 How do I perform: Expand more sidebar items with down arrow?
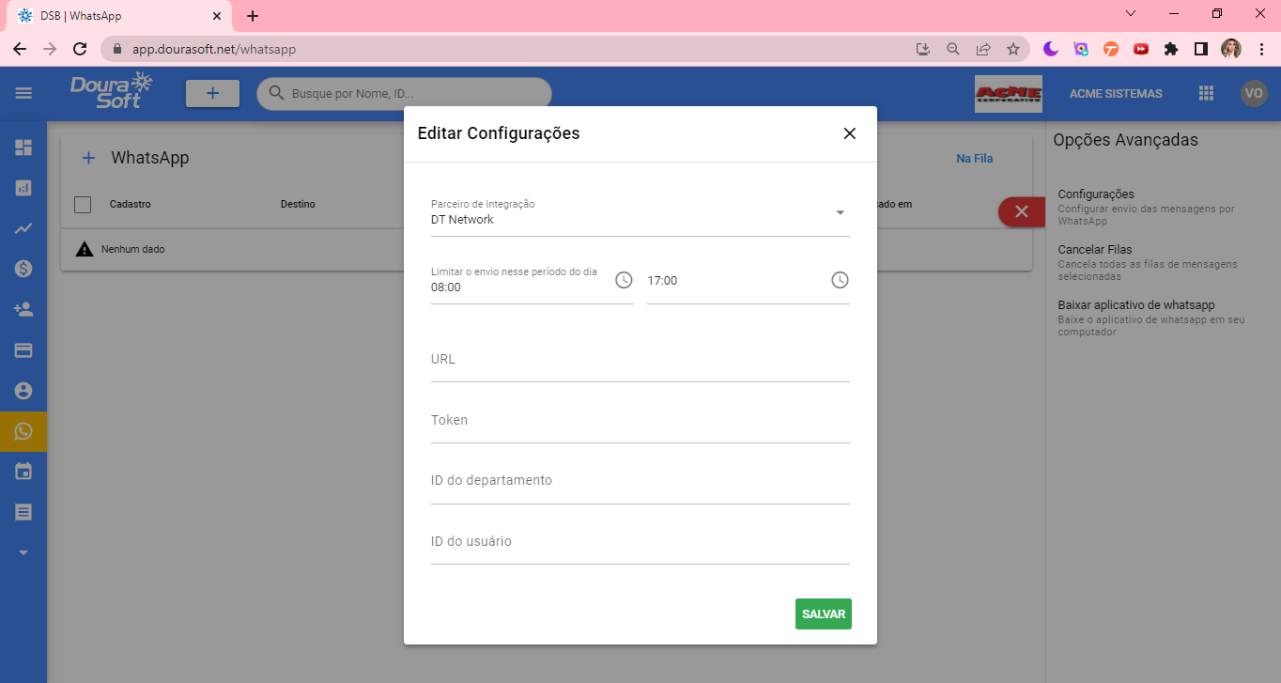23,552
